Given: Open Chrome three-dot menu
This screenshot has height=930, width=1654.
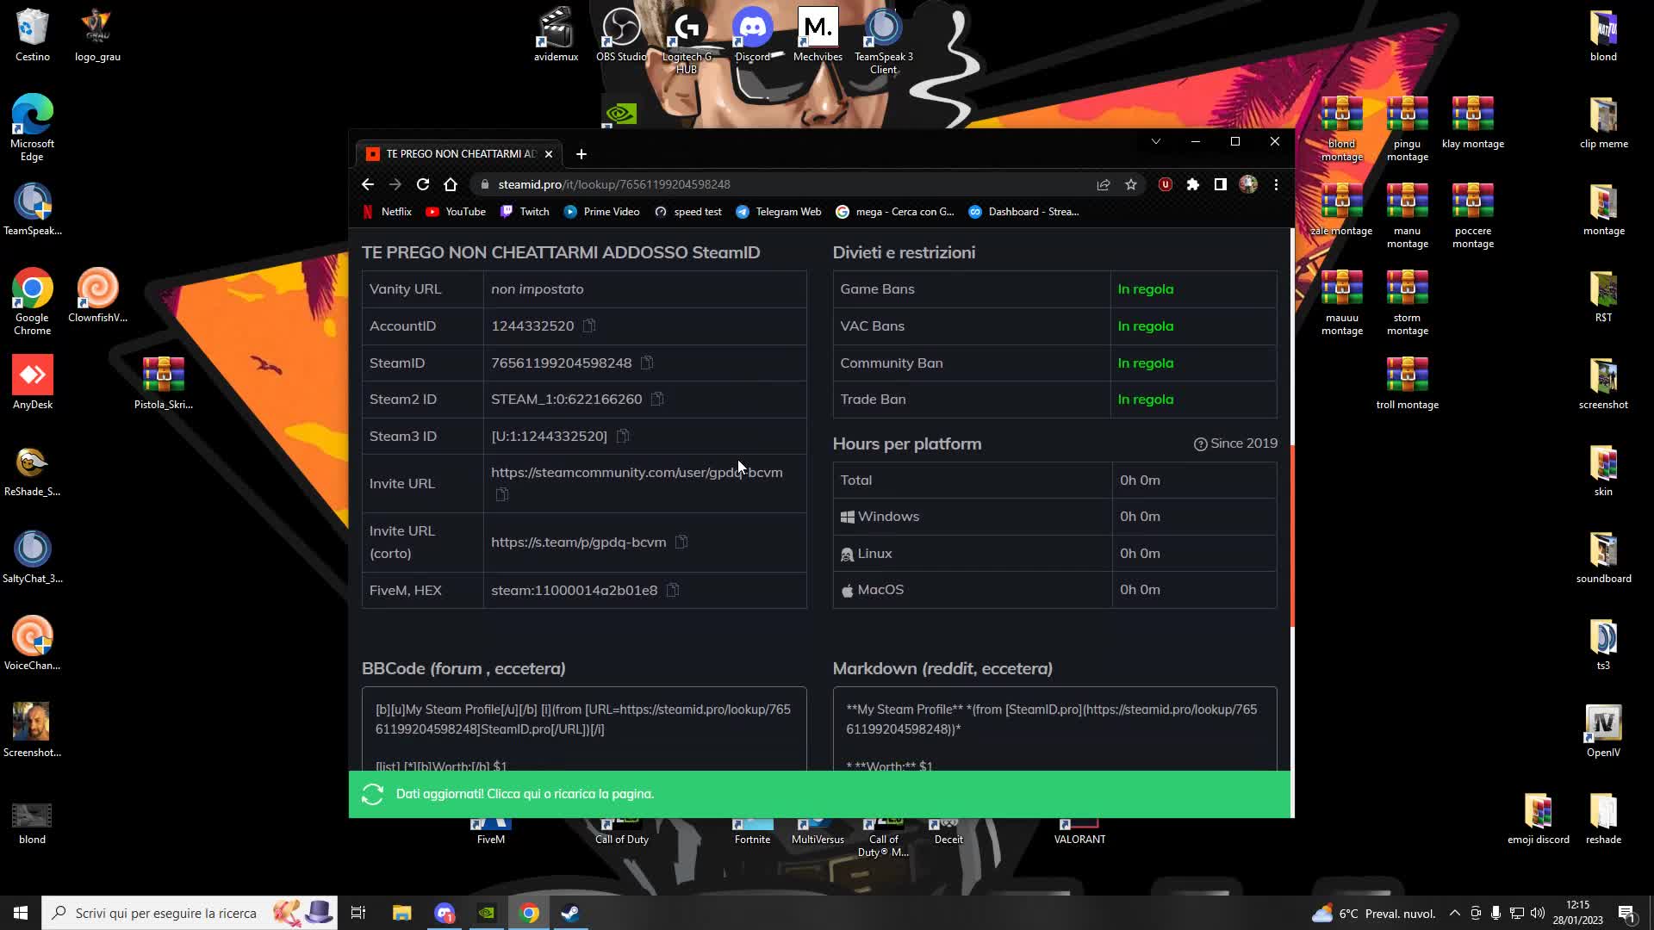Looking at the screenshot, I should tap(1276, 184).
